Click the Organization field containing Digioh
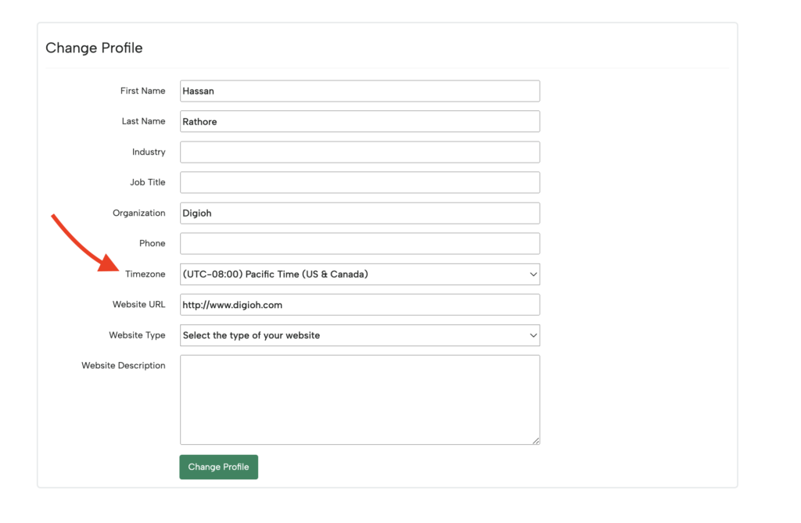The height and width of the screenshot is (523, 801). [x=360, y=213]
